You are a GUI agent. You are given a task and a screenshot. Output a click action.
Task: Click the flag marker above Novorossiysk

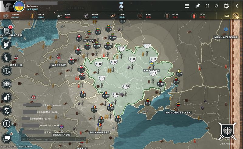[179, 105]
